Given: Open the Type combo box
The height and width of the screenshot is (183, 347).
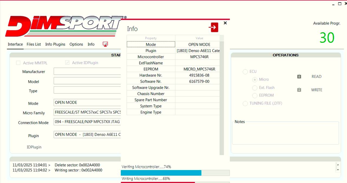Looking at the screenshot, I should click(x=87, y=90).
